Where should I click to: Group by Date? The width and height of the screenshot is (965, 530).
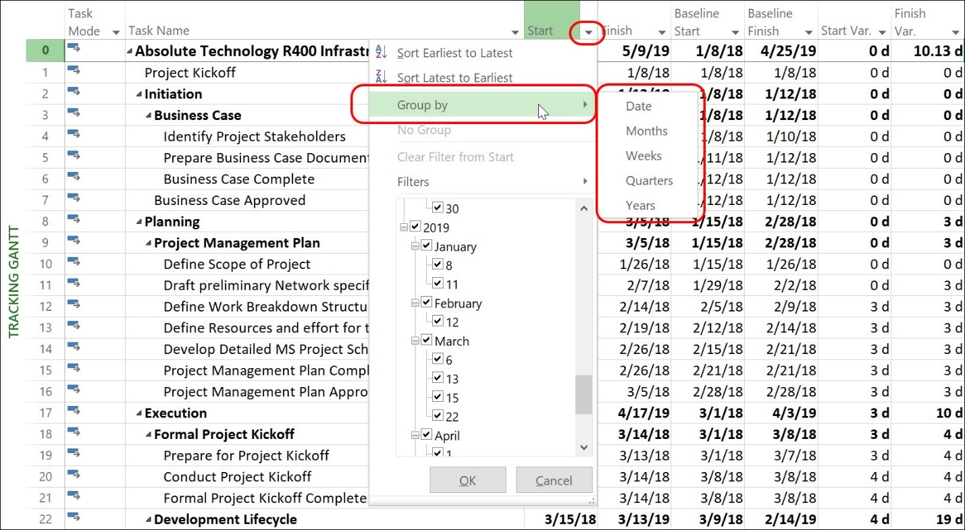[x=638, y=106]
